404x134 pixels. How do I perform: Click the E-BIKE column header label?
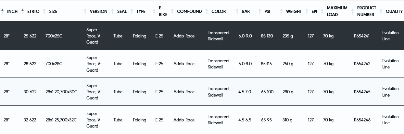coord(163,11)
